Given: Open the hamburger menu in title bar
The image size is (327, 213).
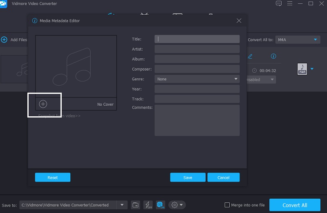Looking at the screenshot, I should click(289, 4).
